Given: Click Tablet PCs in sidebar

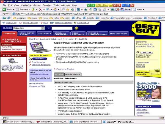Looking at the screenshot, I should pos(7,47).
